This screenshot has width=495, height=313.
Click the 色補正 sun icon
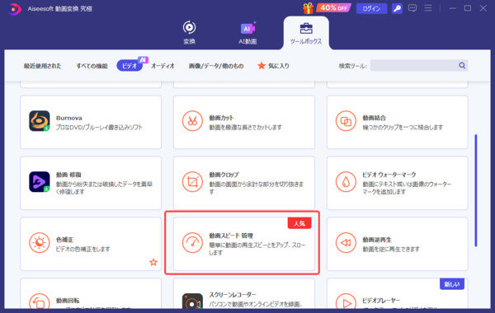pyautogui.click(x=39, y=243)
